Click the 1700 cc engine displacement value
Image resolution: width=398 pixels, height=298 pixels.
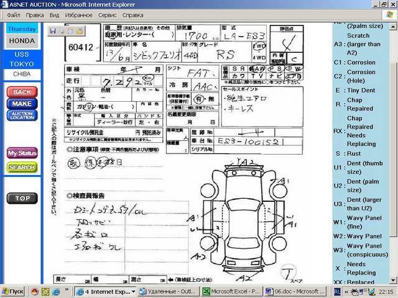195,36
